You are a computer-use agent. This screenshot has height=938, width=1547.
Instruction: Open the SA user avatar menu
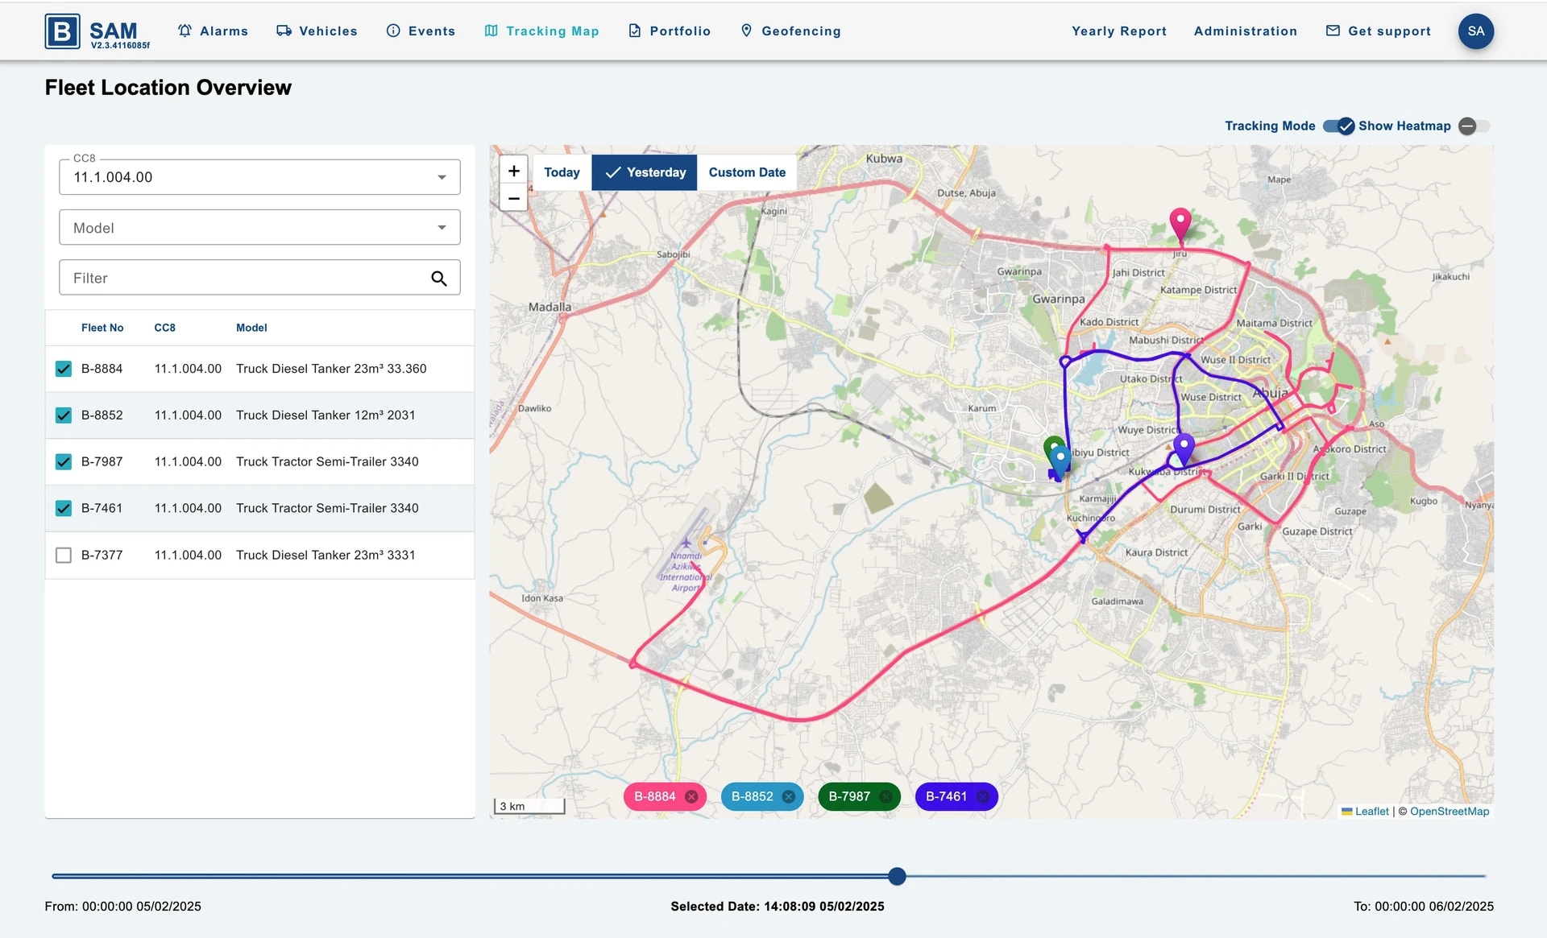[x=1475, y=31]
